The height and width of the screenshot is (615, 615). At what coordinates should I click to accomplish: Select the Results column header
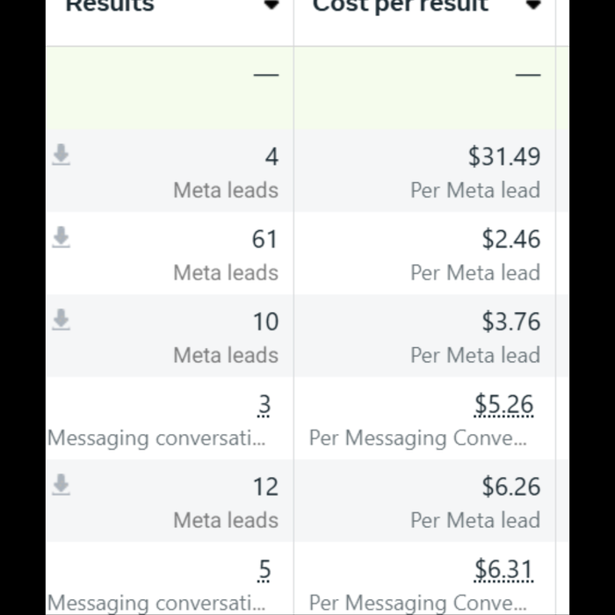tap(110, 5)
